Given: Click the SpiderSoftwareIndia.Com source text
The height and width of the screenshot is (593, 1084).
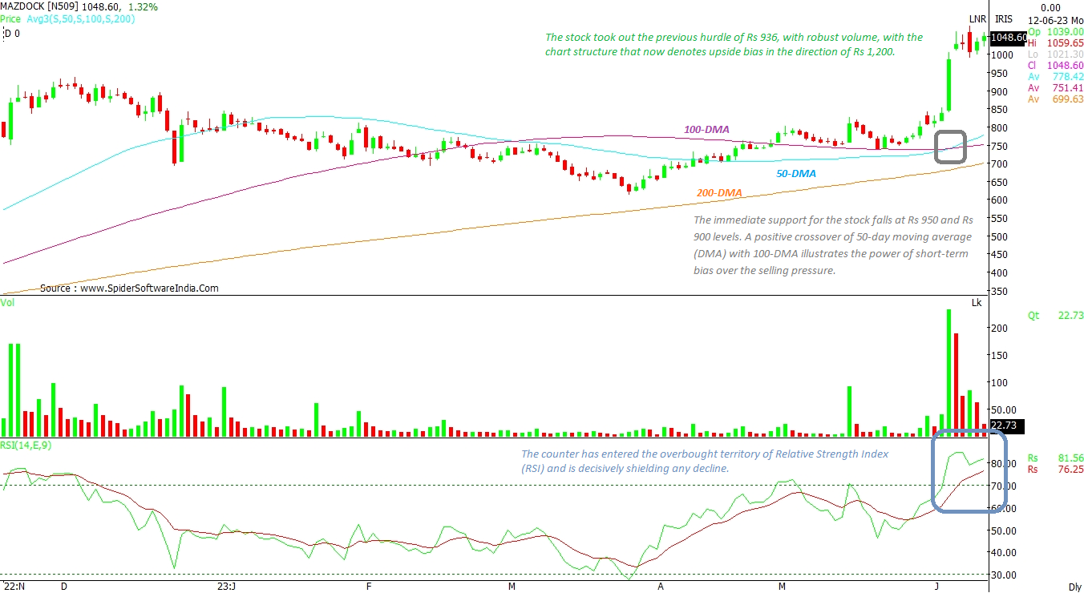Looking at the screenshot, I should 129,288.
